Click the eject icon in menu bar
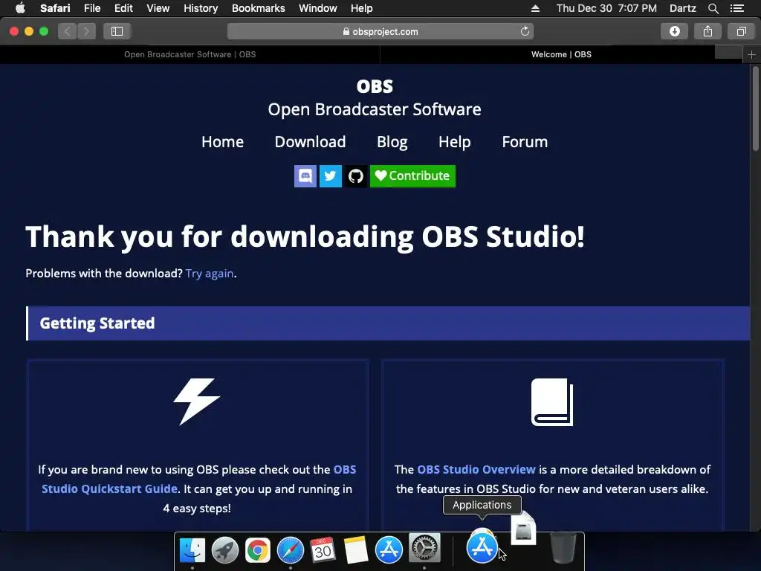The image size is (761, 571). [535, 8]
